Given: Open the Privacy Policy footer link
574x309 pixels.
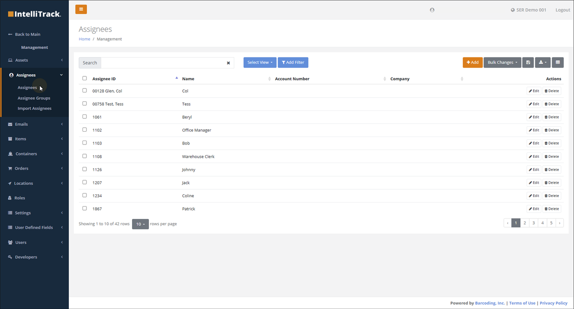Looking at the screenshot, I should pos(553,303).
